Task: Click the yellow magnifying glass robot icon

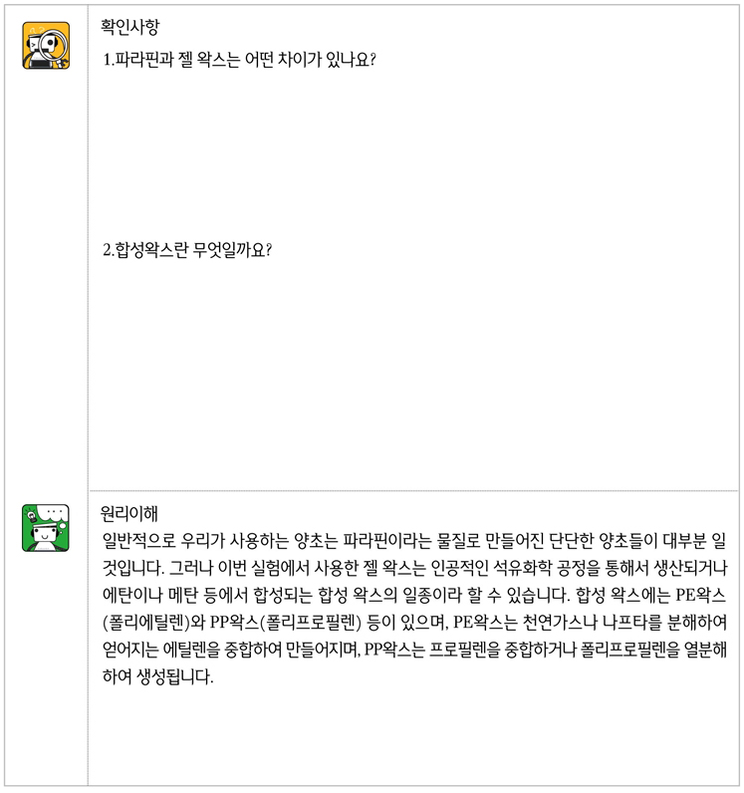Action: coord(46,46)
